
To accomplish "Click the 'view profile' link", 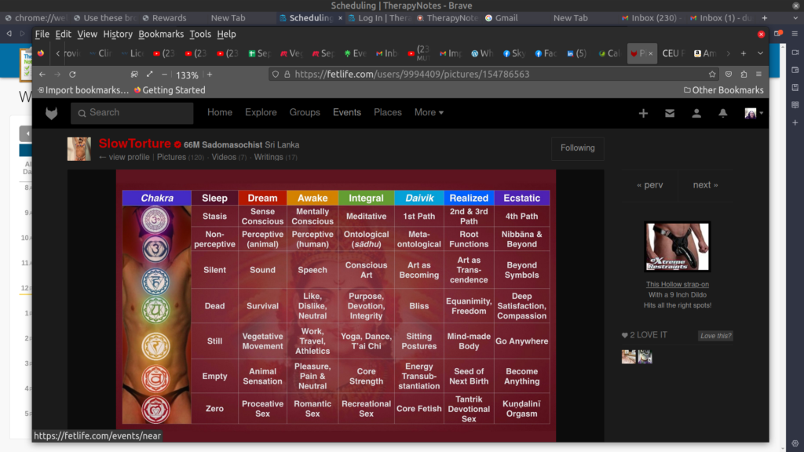I will click(129, 157).
